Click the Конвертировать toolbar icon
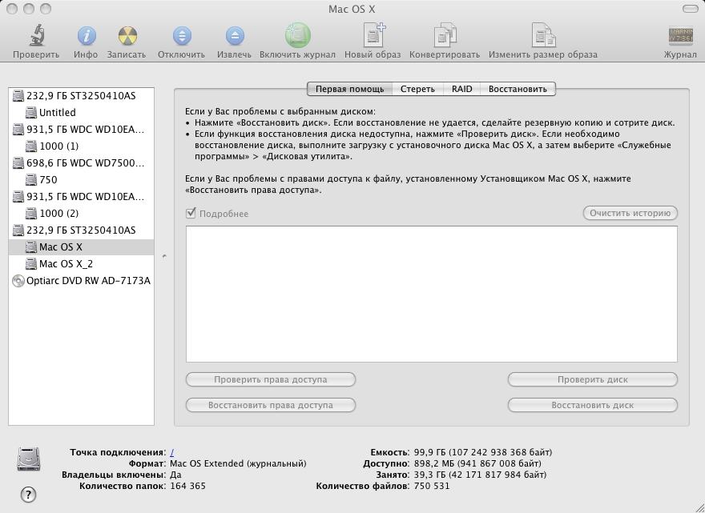This screenshot has width=705, height=513. point(445,35)
